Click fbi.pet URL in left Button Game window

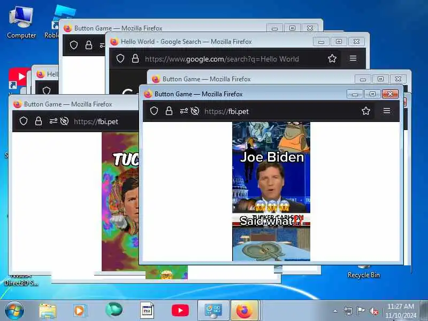tap(96, 121)
